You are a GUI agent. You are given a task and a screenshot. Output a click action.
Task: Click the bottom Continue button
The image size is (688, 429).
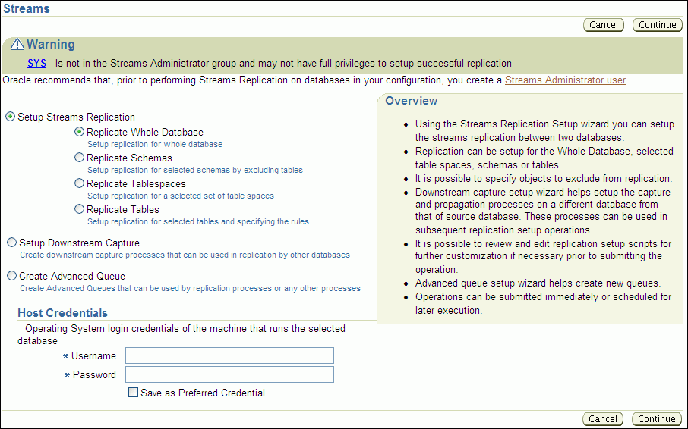656,419
